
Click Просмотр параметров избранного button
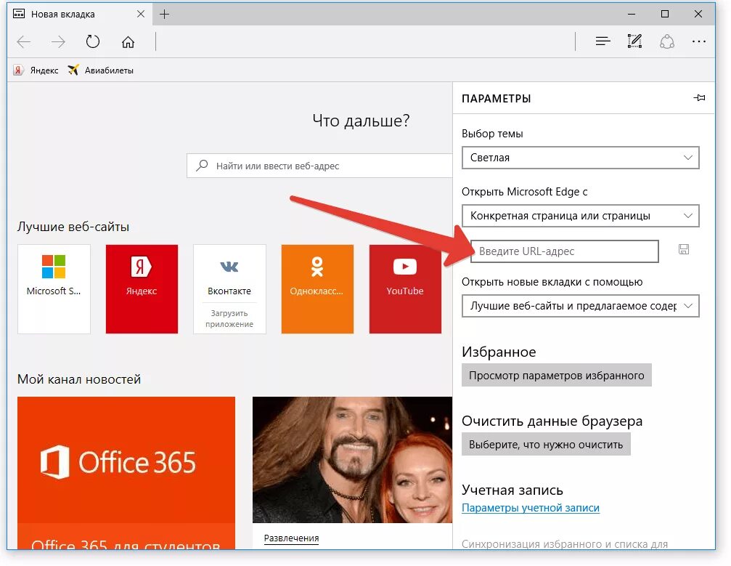tap(557, 375)
